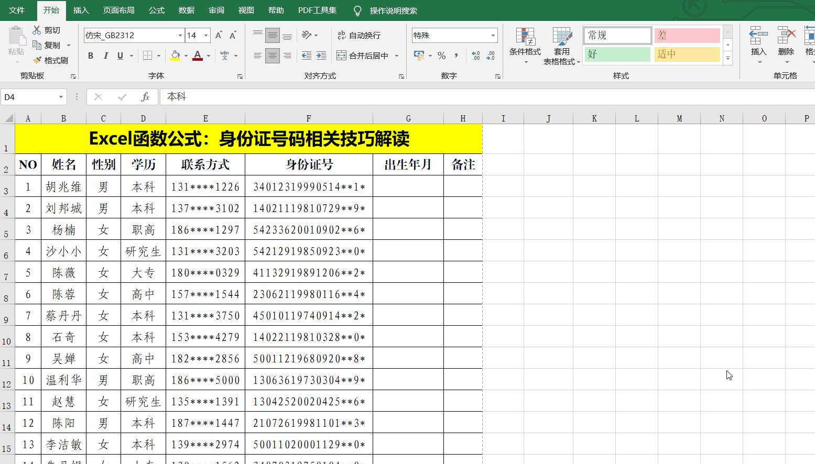The height and width of the screenshot is (464, 815).
Task: Open the Insert Function (fx) dialog
Action: [x=146, y=97]
